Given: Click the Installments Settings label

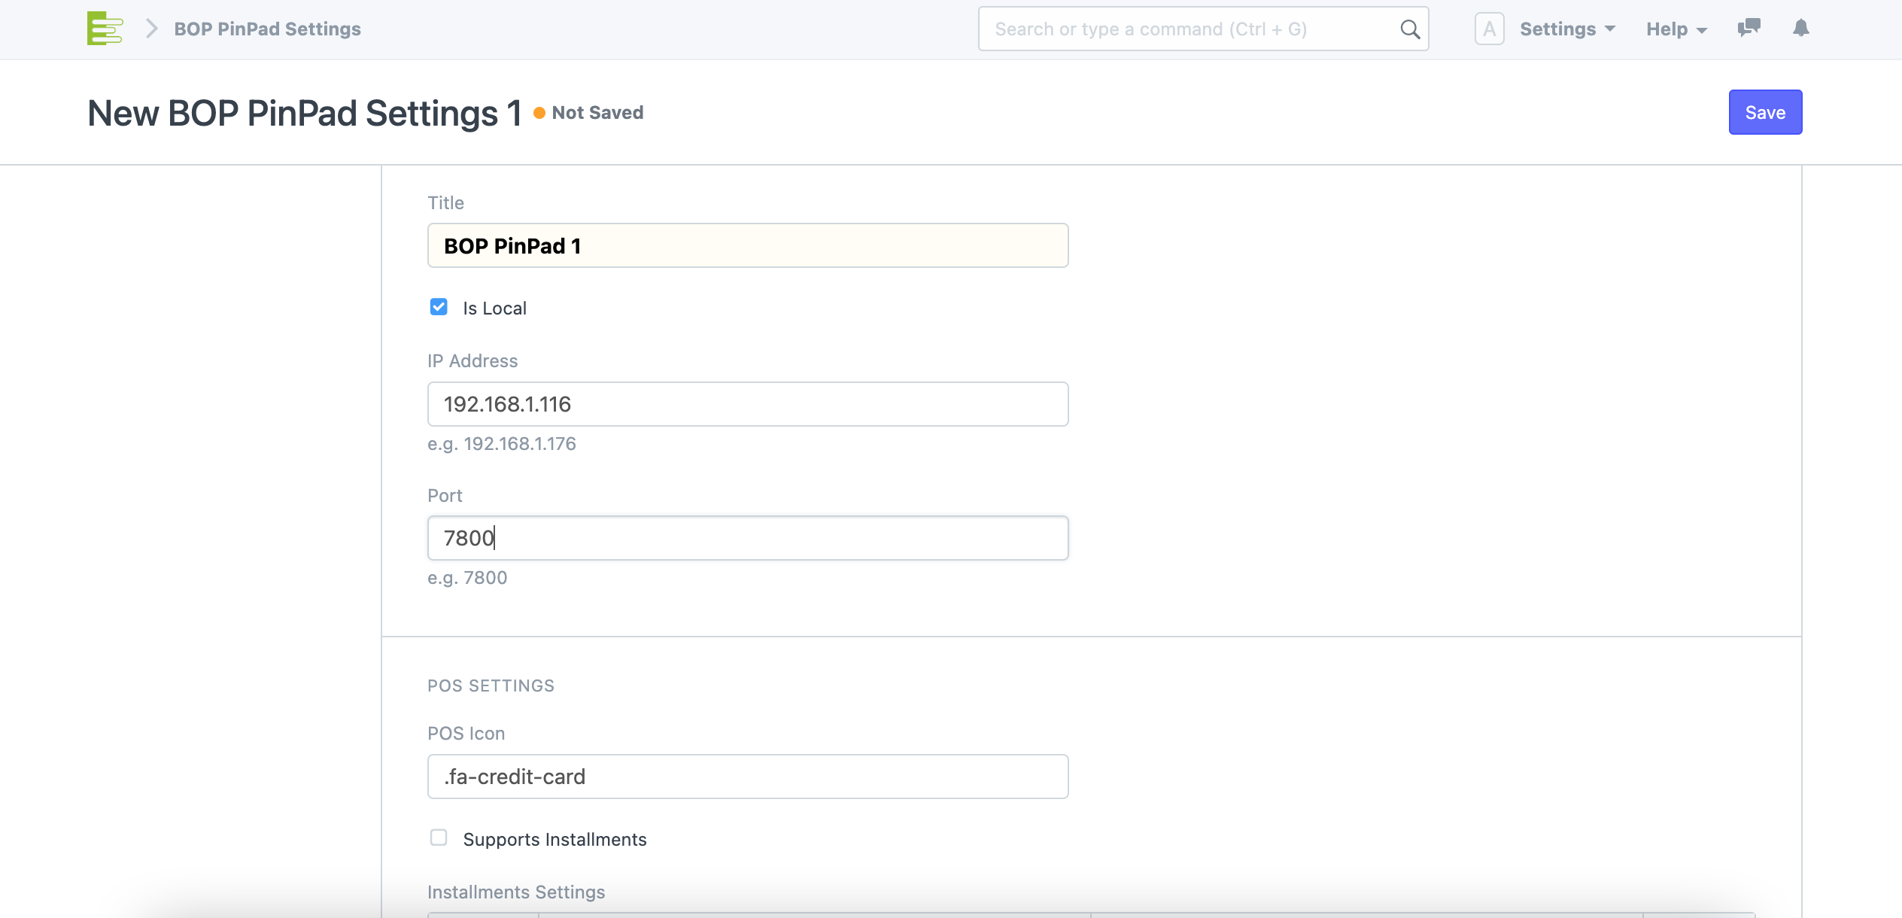Looking at the screenshot, I should point(516,892).
